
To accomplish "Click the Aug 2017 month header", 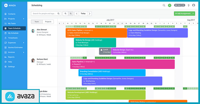I will tap(191, 20).
